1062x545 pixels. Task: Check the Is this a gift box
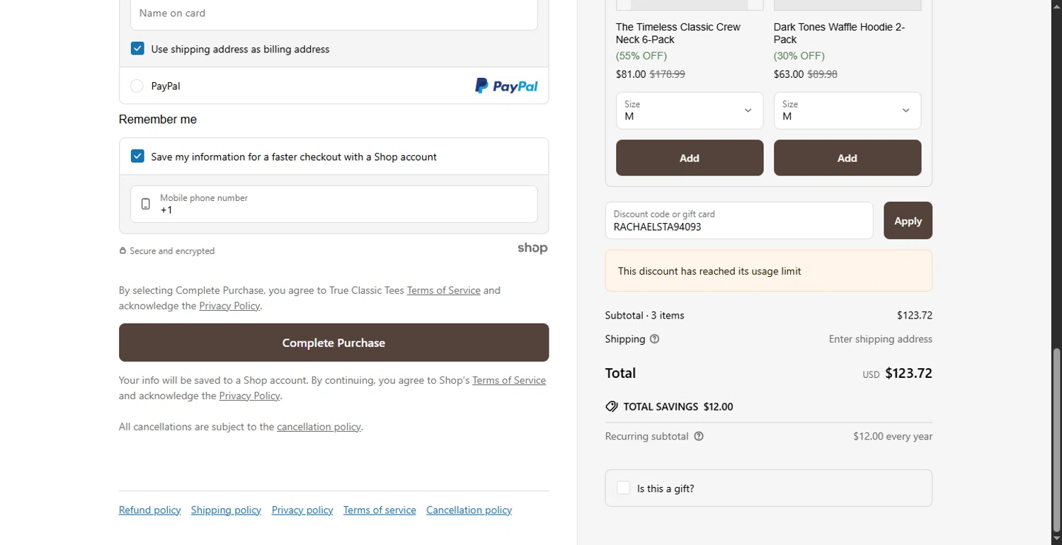coord(623,488)
